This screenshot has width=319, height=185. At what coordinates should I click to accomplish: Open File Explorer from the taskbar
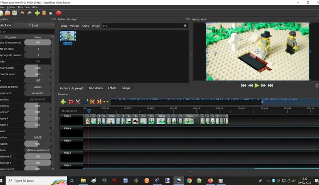point(83,180)
